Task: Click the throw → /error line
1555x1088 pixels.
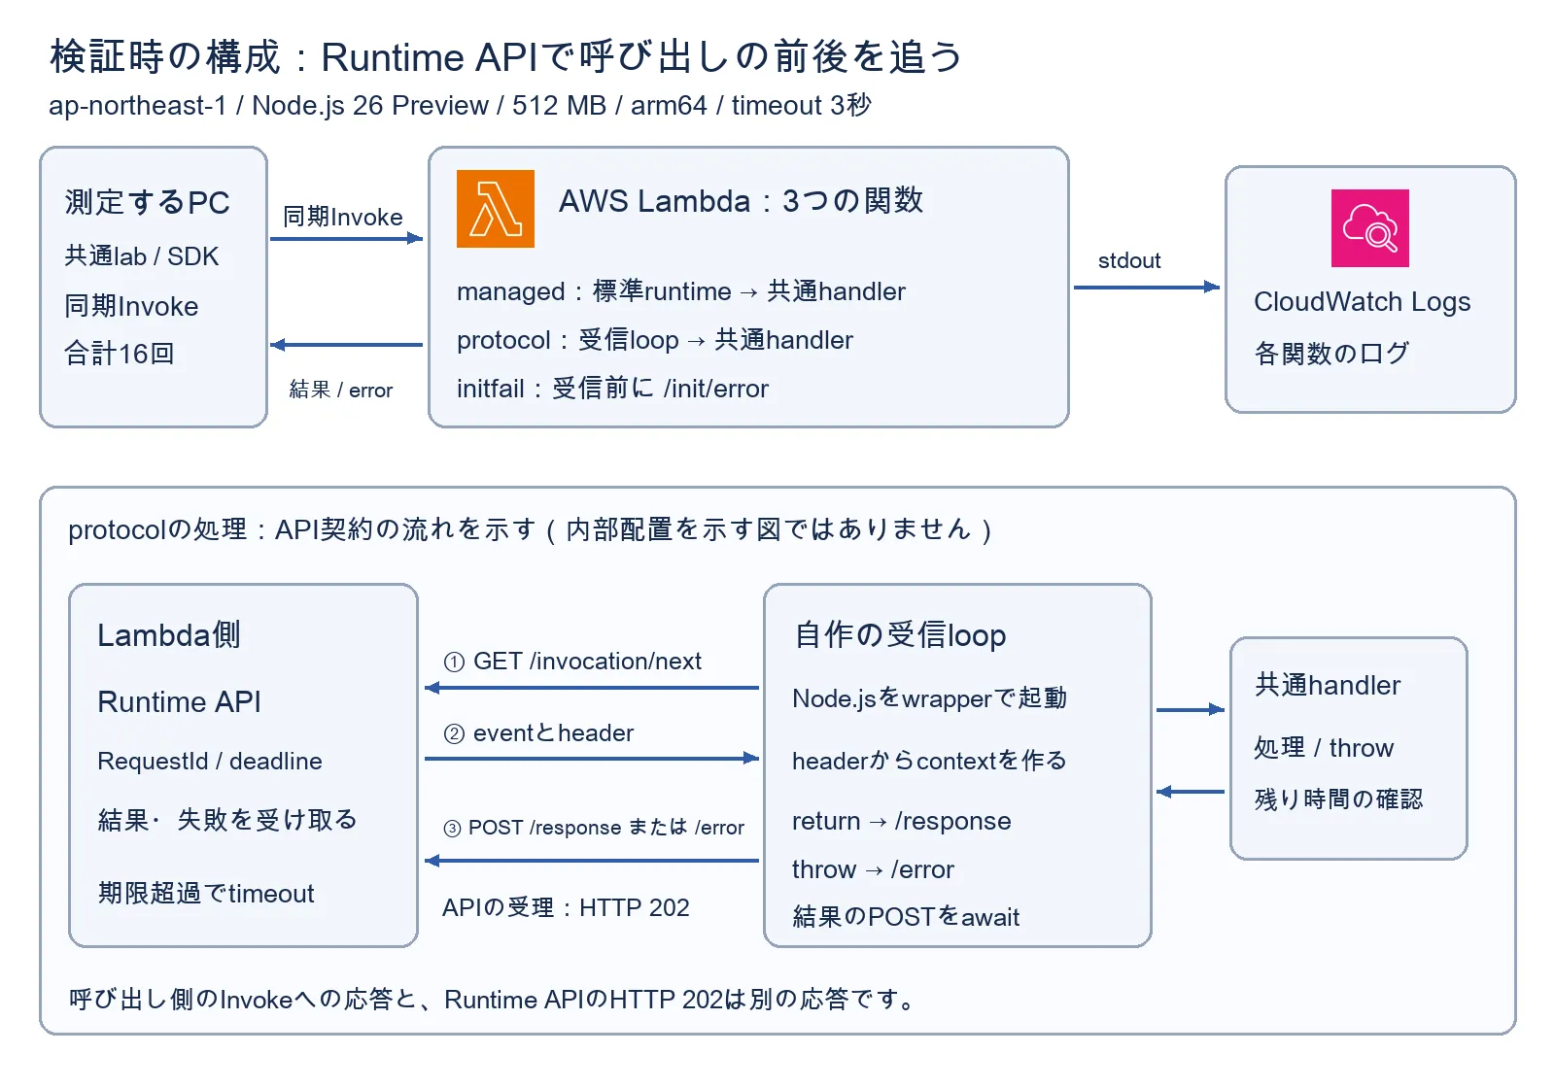Action: coord(873,869)
